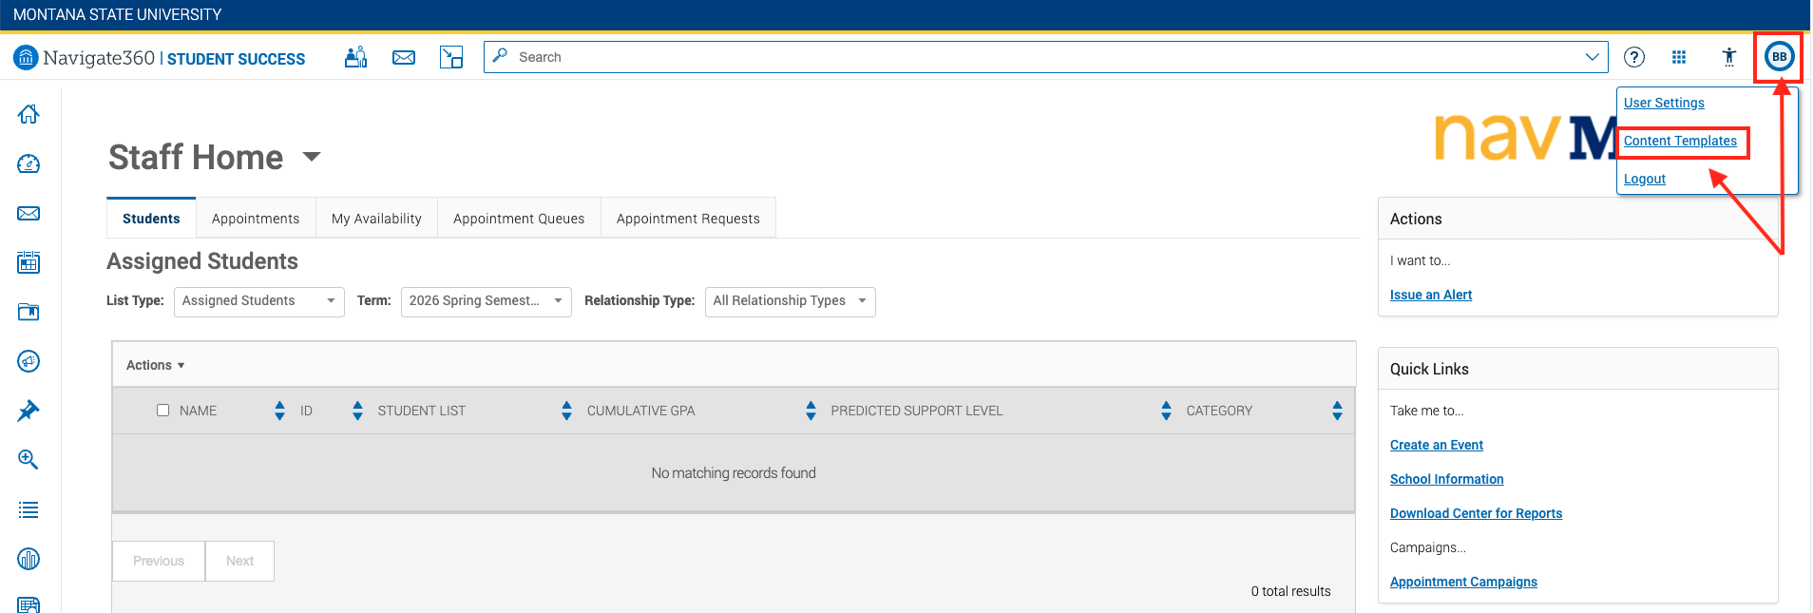Screen dimensions: 1813x613
Task: Click the Next pagination button
Action: 240,561
